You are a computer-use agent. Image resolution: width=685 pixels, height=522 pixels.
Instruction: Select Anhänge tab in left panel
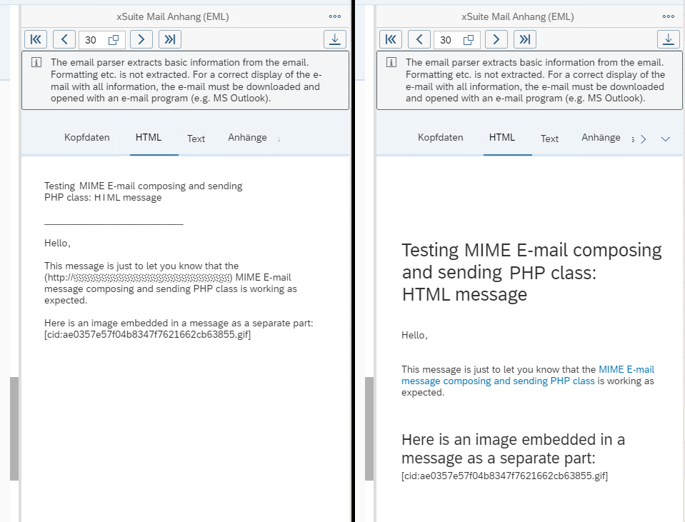(x=247, y=138)
